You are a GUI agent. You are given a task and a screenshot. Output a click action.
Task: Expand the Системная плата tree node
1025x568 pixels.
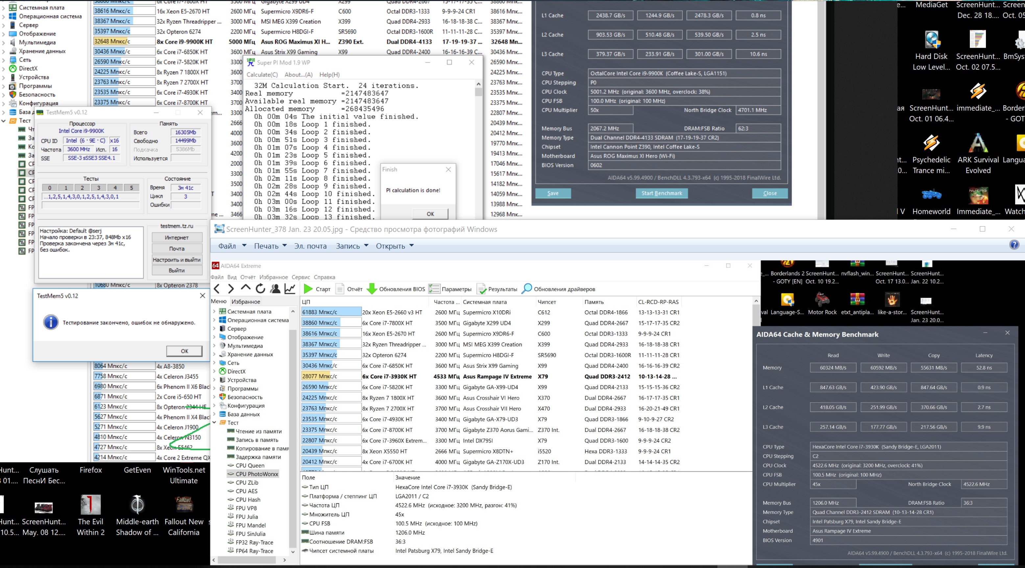[214, 311]
